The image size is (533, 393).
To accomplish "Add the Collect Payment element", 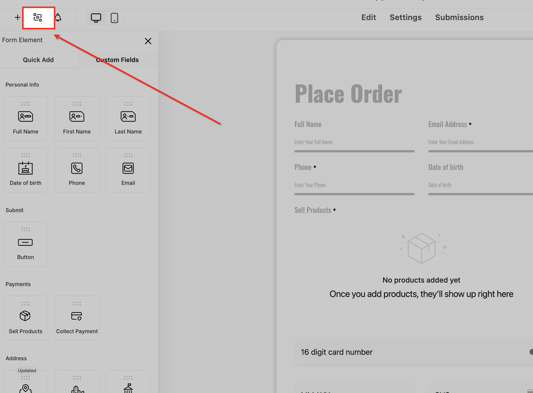I will [77, 318].
